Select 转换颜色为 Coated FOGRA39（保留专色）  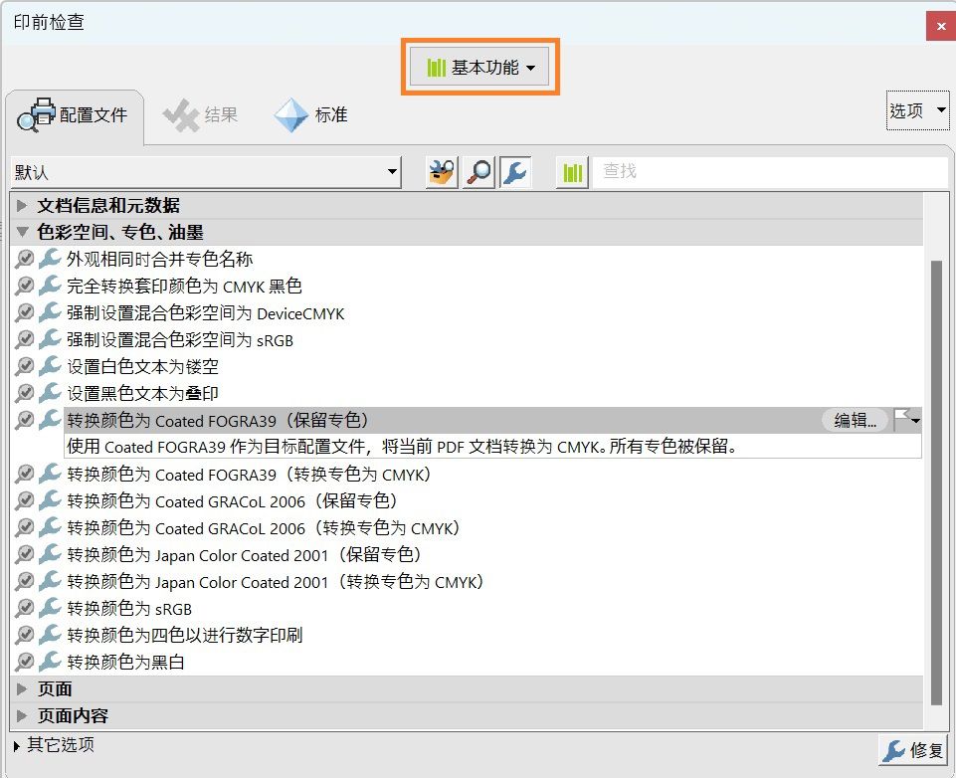pyautogui.click(x=218, y=420)
